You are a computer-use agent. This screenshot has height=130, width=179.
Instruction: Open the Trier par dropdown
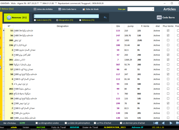point(141,9)
